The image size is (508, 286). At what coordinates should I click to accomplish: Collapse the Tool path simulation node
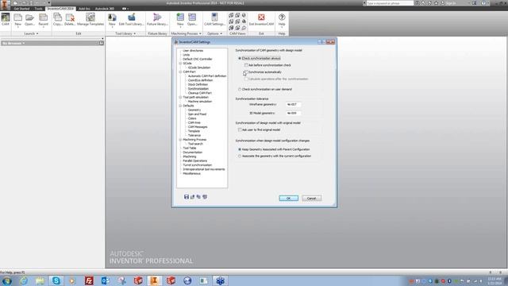[x=180, y=97]
